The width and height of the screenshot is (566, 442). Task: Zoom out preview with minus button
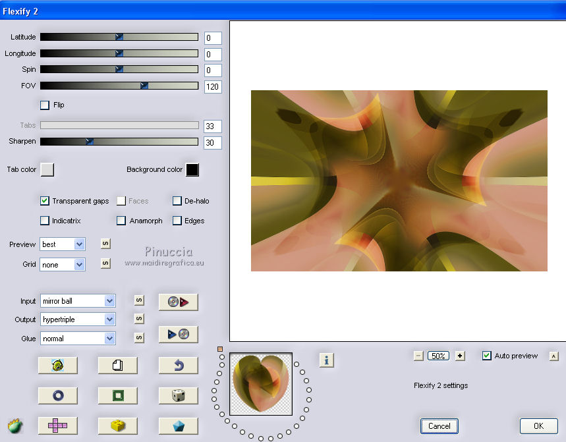pyautogui.click(x=418, y=356)
